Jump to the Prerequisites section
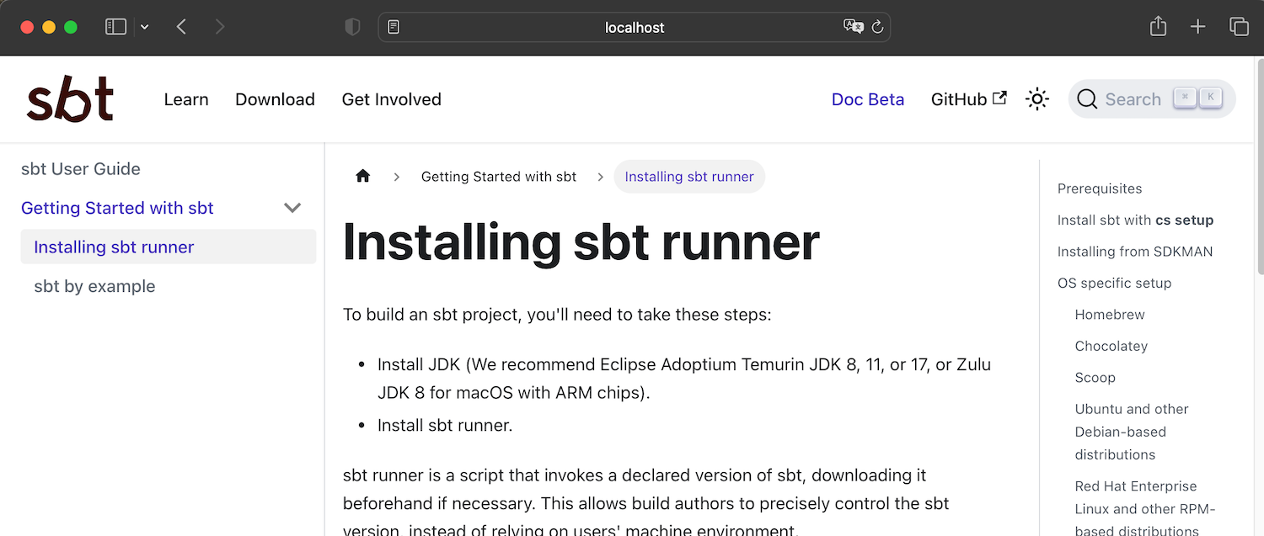Image resolution: width=1264 pixels, height=536 pixels. coord(1100,188)
